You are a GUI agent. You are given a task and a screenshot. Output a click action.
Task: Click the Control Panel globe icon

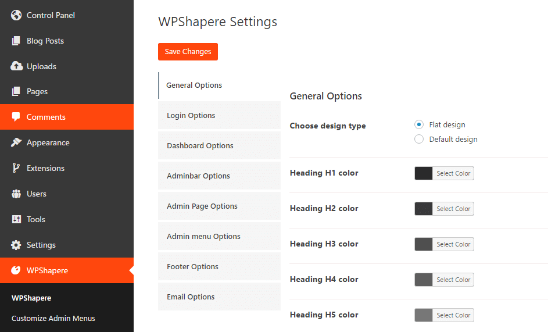click(16, 15)
